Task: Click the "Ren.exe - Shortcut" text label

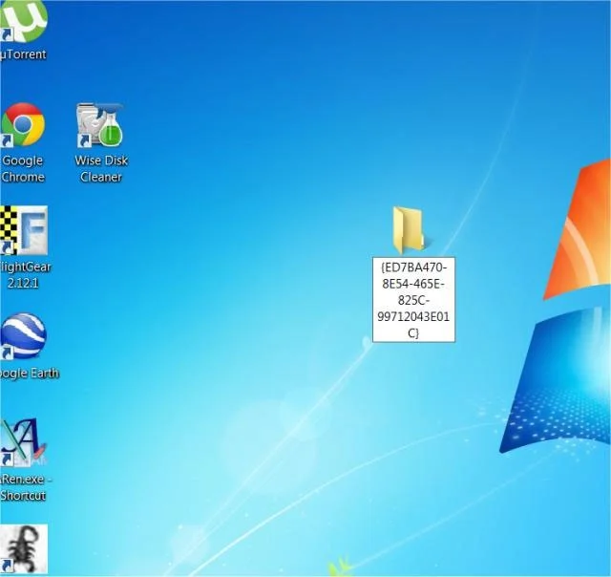Action: pos(25,487)
